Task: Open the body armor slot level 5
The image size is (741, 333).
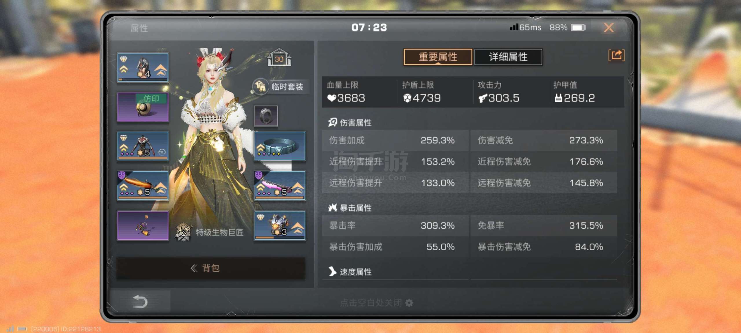Action: point(143,146)
